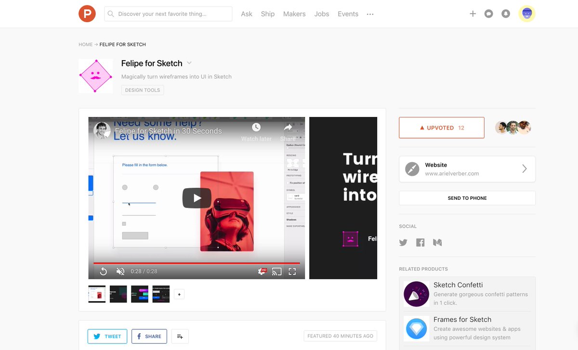Submit a product with the plus icon
Screen dimensions: 578x350
(x=473, y=13)
